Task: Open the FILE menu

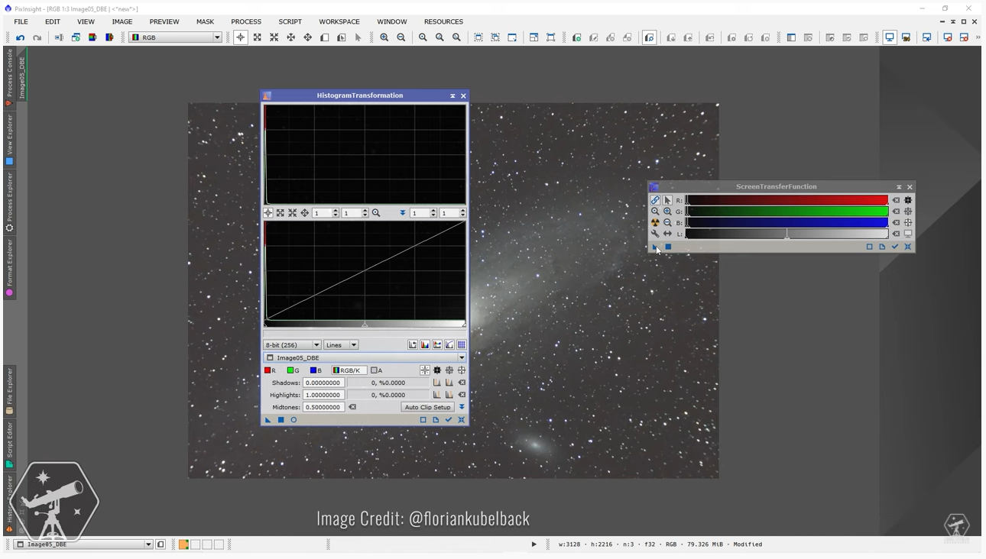Action: point(21,21)
